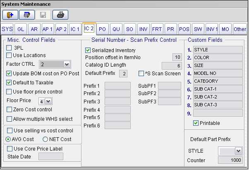This screenshot has width=249, height=170.
Task: Uncheck Default to Taxable
Action: click(9, 83)
